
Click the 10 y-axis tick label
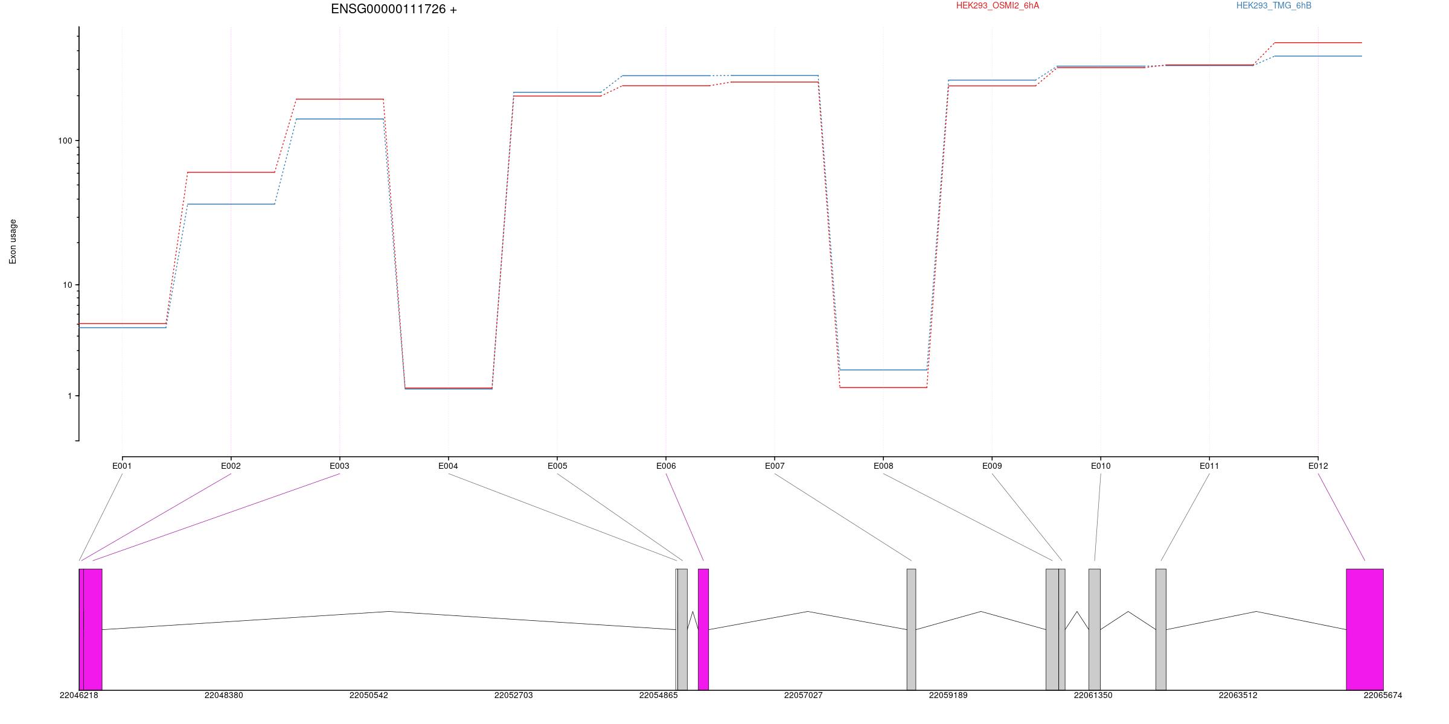pos(67,285)
